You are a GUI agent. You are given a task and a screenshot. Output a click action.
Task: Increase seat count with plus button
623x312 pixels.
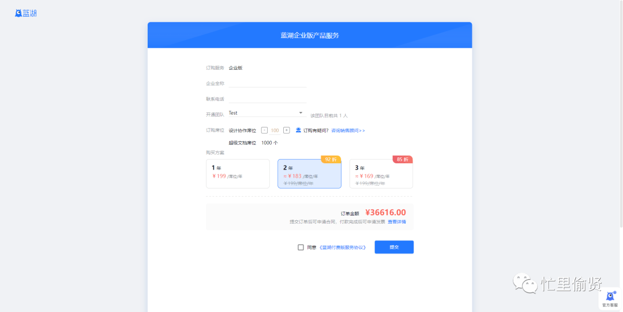coord(286,130)
